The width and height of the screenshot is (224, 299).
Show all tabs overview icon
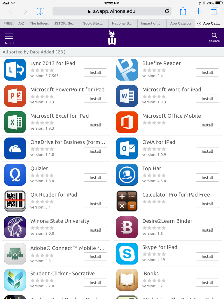tap(214, 11)
